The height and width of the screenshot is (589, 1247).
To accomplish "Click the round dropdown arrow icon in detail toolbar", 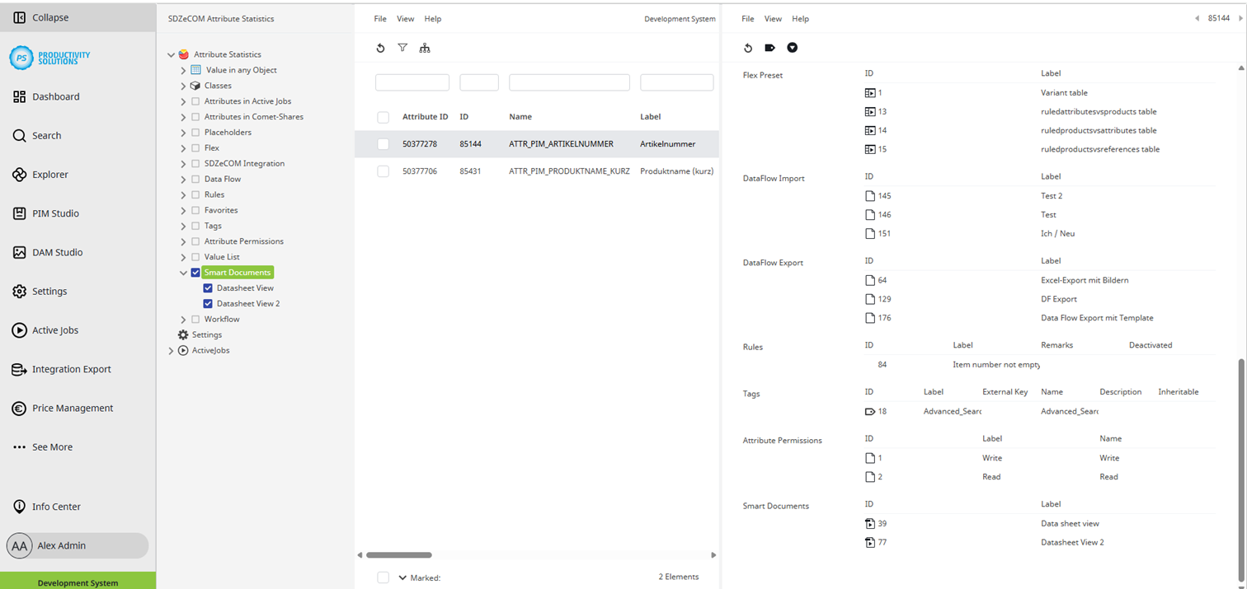I will pyautogui.click(x=793, y=48).
